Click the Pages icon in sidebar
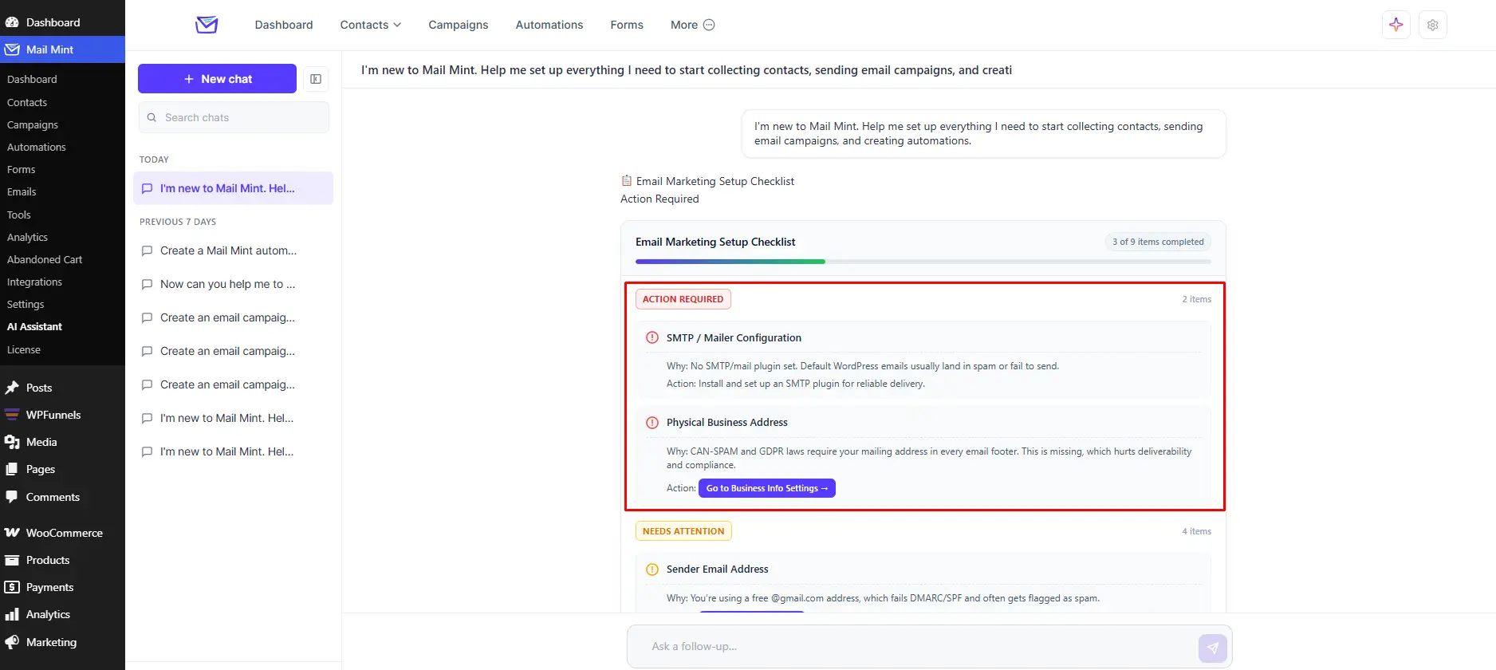Image resolution: width=1496 pixels, height=670 pixels. [12, 469]
